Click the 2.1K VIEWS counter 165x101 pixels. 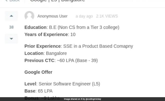point(107,16)
